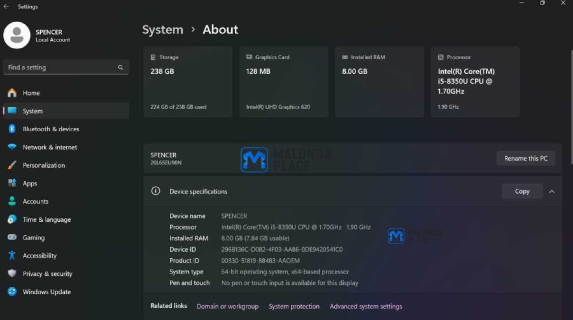The width and height of the screenshot is (573, 320).
Task: Open Network & internet via wifi icon
Action: (x=12, y=147)
